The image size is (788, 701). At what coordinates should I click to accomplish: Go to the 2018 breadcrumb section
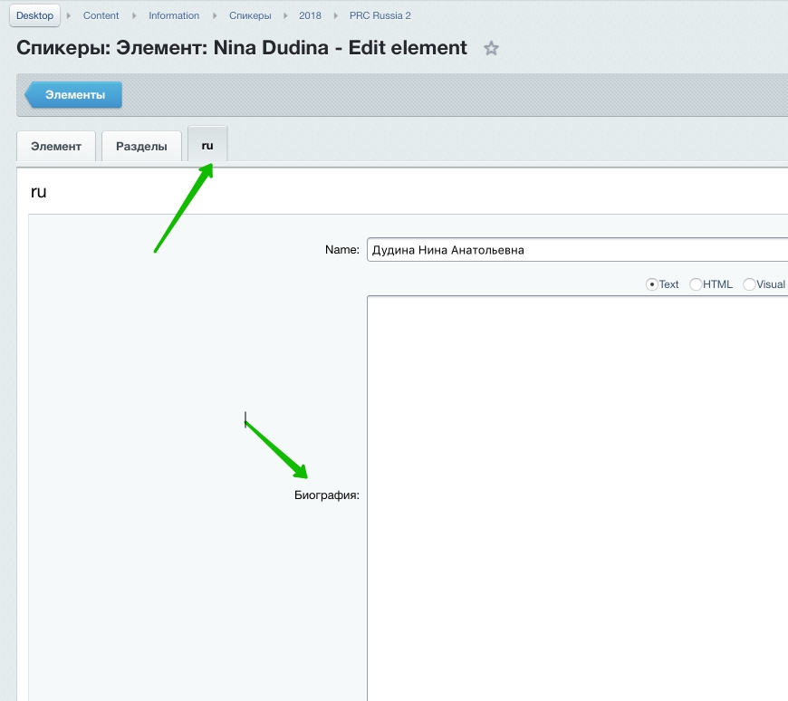(x=310, y=15)
